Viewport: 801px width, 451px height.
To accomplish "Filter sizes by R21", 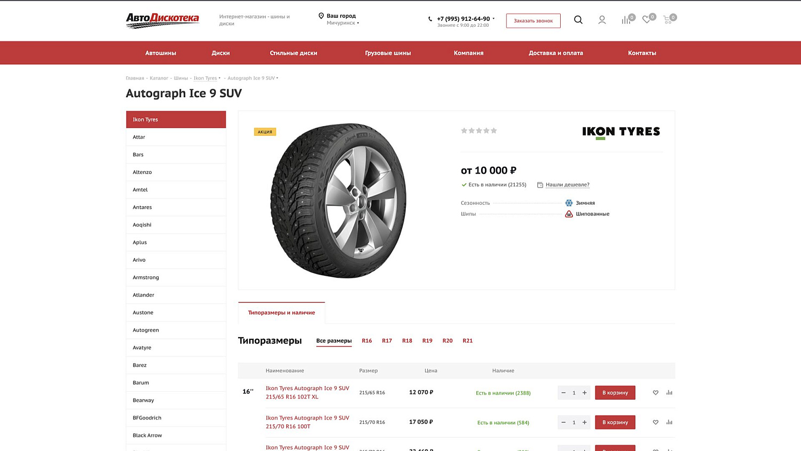I will click(468, 341).
